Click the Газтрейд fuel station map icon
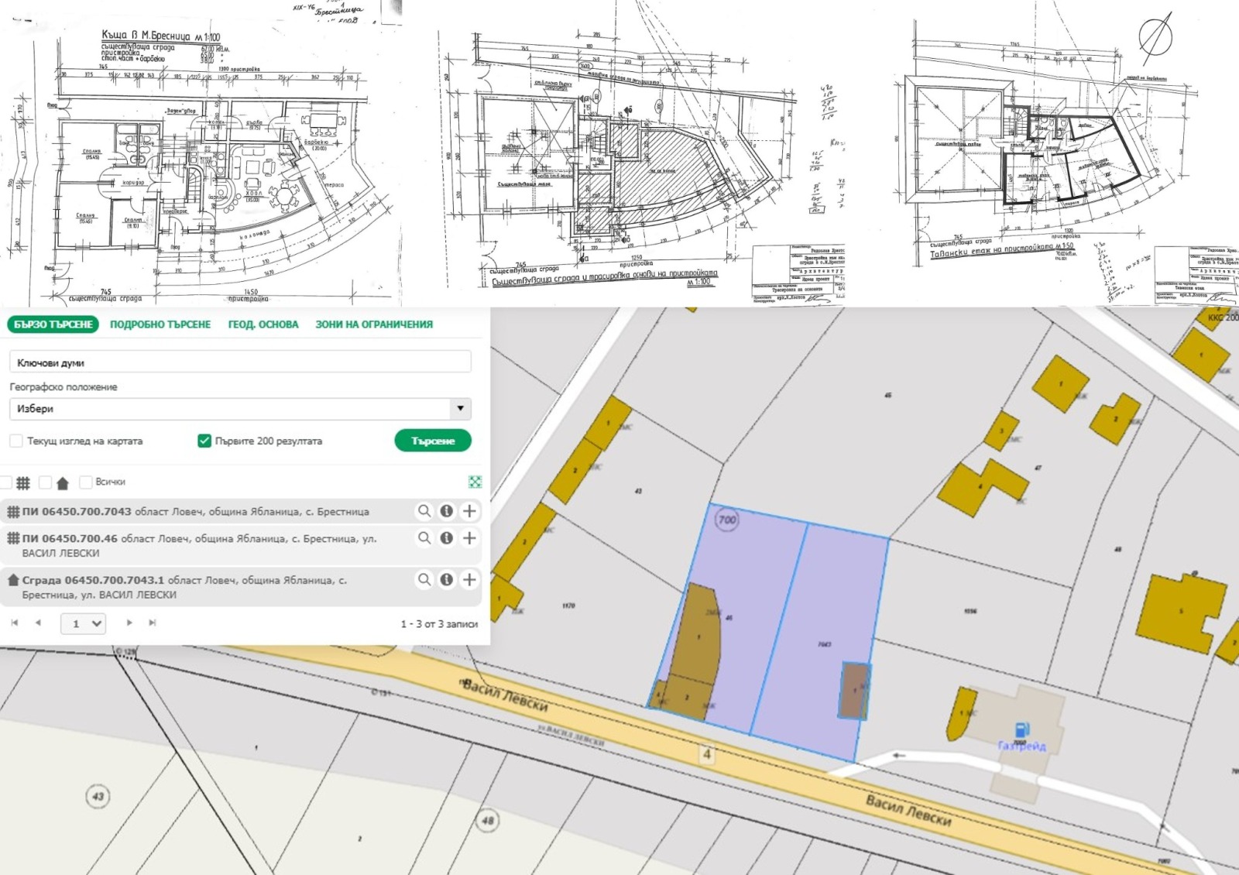The image size is (1239, 875). 1022,729
